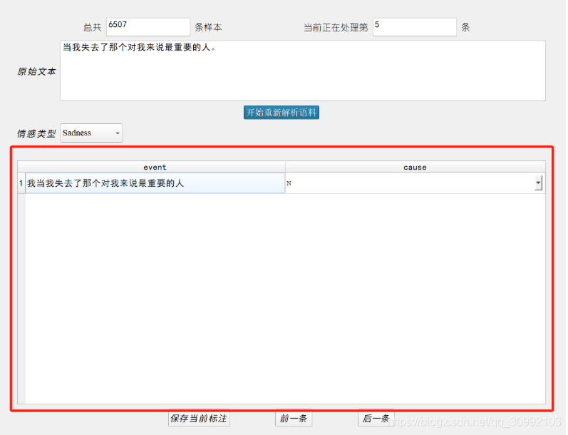Click the 原始文本 label
The height and width of the screenshot is (435, 568).
[36, 71]
